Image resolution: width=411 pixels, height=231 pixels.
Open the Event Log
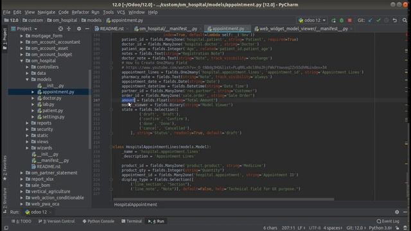(388, 221)
